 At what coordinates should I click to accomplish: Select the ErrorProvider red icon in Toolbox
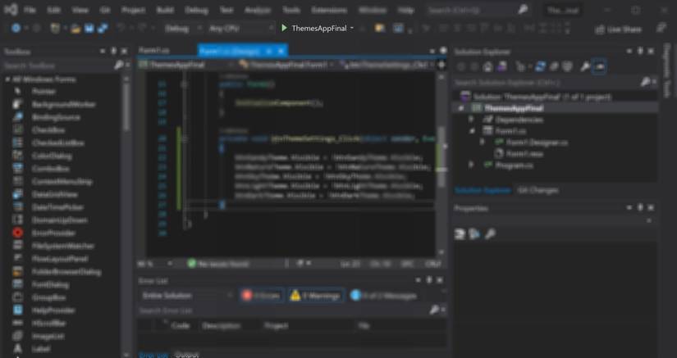18,233
